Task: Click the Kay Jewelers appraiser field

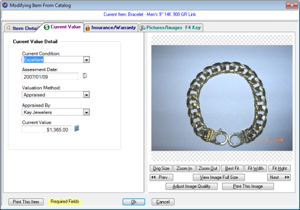Action: pos(53,112)
